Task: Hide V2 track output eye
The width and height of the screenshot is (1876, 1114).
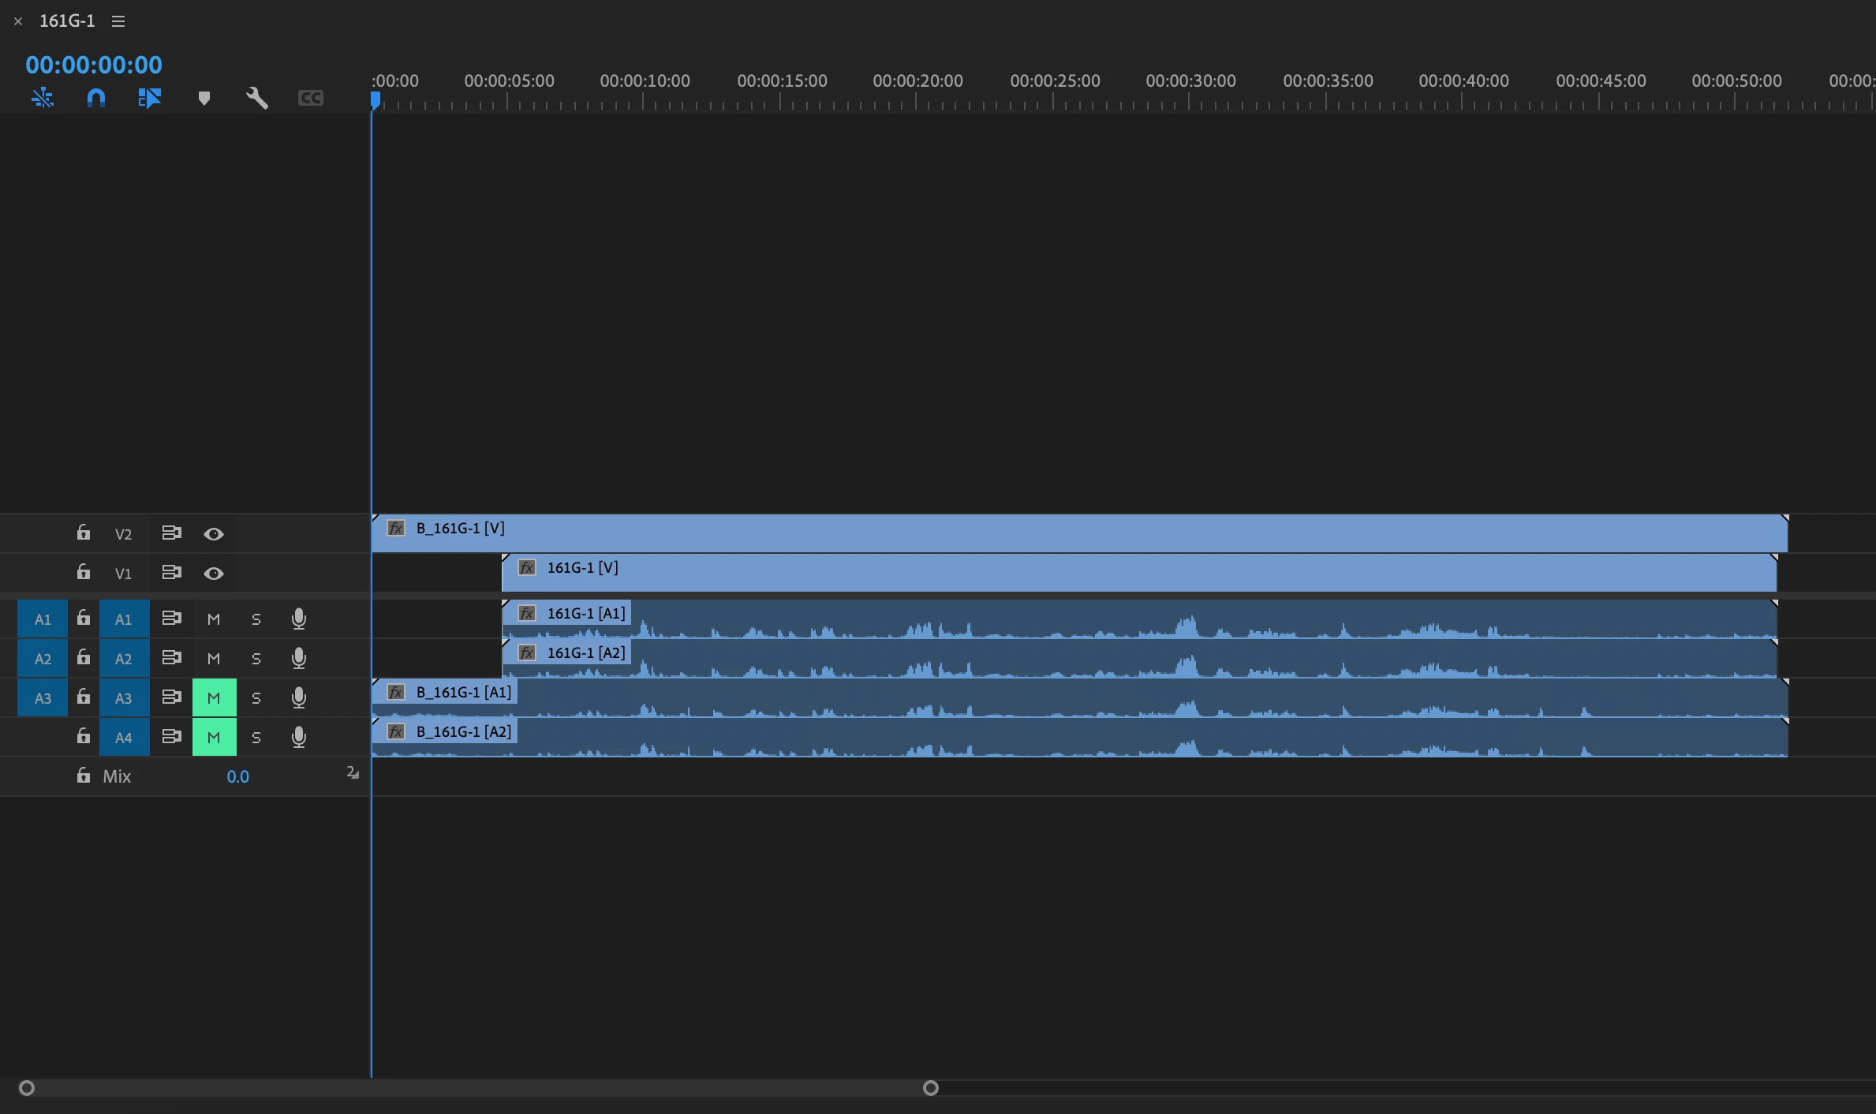Action: click(x=213, y=534)
